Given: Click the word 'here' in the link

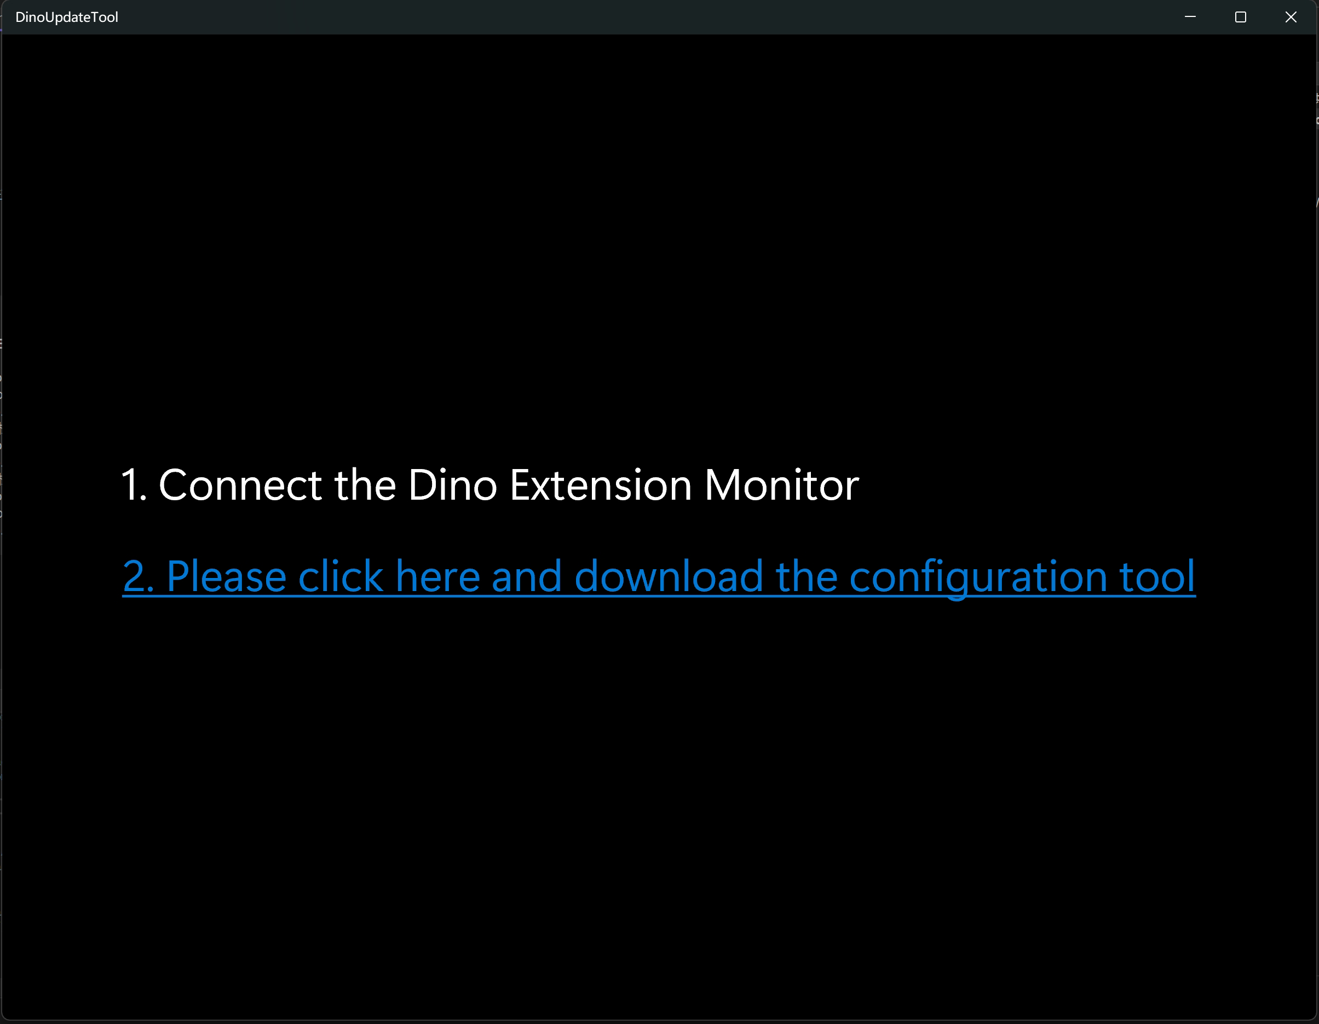Looking at the screenshot, I should [x=438, y=577].
